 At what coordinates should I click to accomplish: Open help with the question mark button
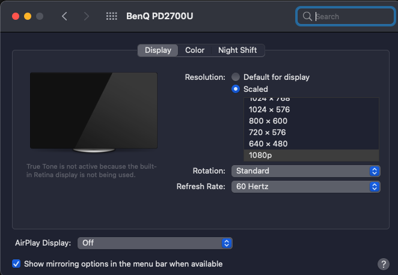click(x=384, y=264)
